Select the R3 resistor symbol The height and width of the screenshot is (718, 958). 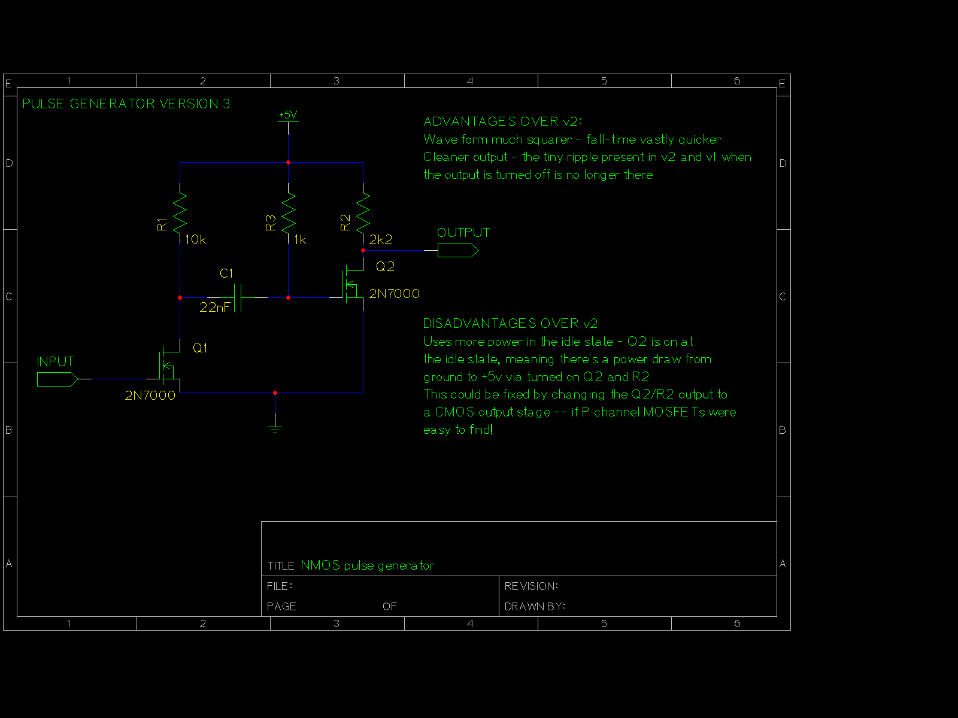pyautogui.click(x=289, y=214)
